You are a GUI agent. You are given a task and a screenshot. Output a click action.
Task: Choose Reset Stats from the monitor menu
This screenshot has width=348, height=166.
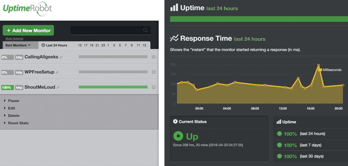tap(18, 123)
